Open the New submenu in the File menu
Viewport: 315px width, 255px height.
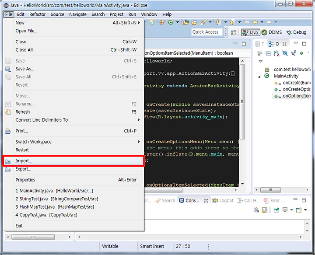tap(73, 23)
